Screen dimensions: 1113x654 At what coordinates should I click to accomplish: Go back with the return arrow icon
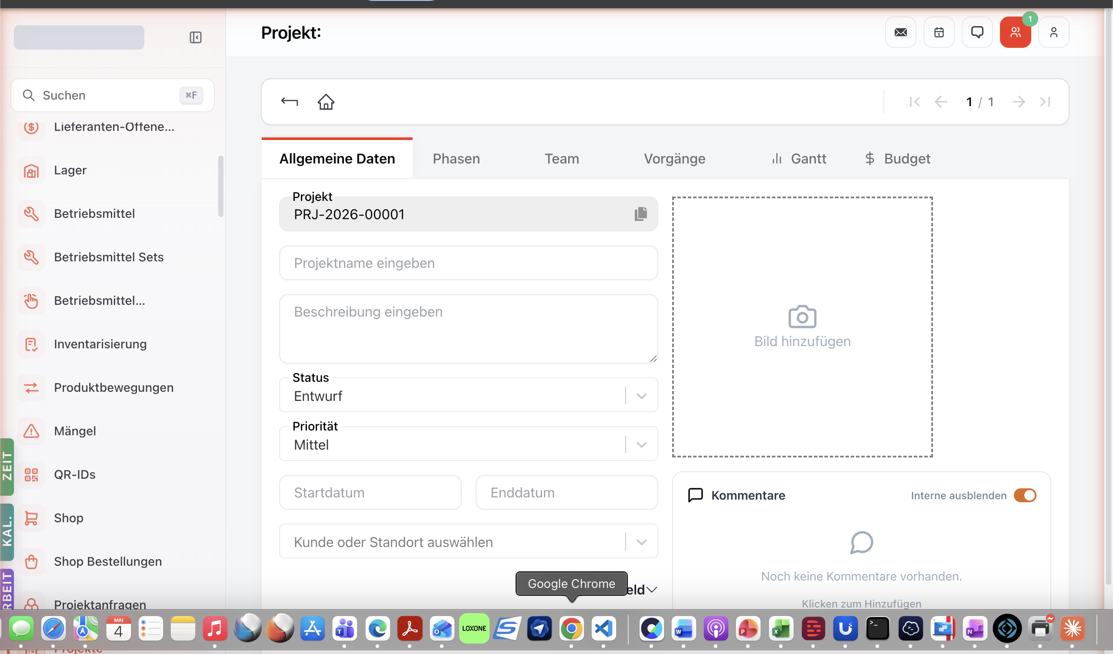[290, 102]
